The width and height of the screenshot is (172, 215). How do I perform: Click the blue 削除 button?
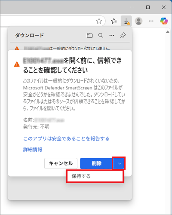tap(97, 163)
